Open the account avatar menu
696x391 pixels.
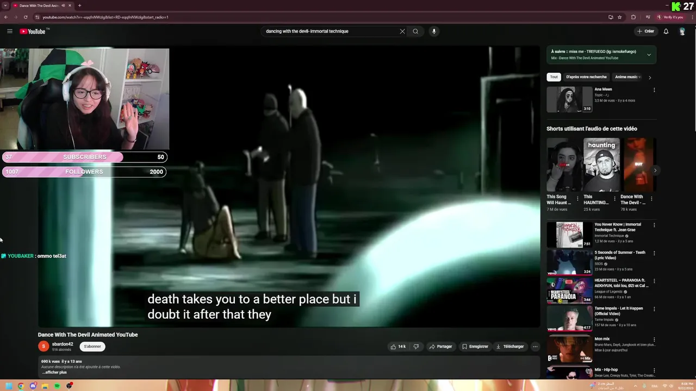pyautogui.click(x=682, y=31)
